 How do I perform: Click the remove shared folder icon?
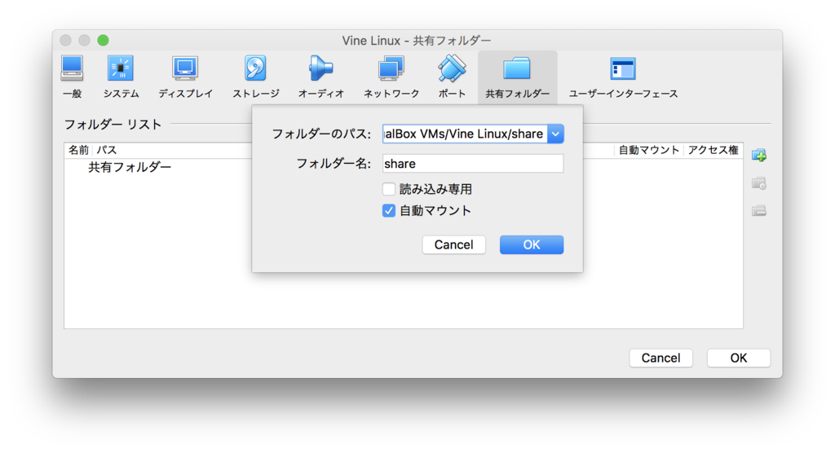[x=759, y=211]
